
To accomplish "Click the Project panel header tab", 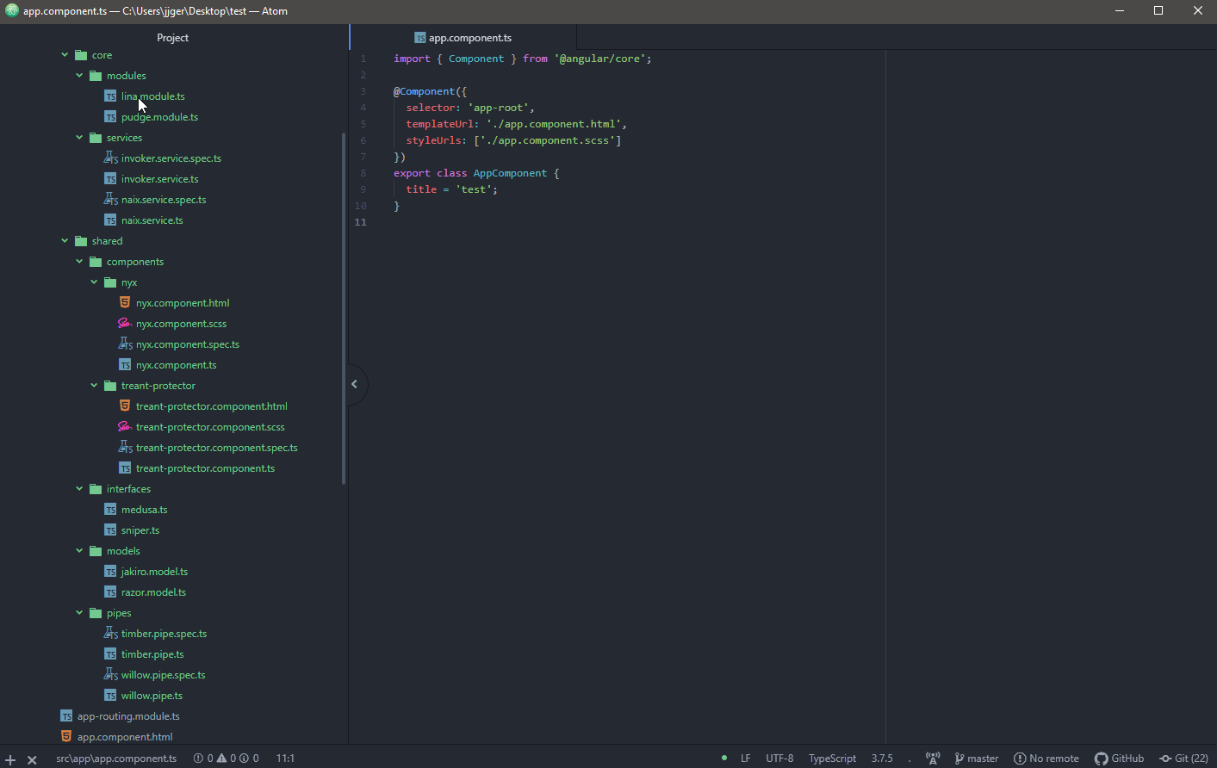I will (x=172, y=38).
